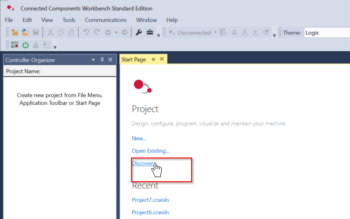Image resolution: width=350 pixels, height=219 pixels.
Task: Expand the standard toolbar overflow options
Action: point(158,35)
